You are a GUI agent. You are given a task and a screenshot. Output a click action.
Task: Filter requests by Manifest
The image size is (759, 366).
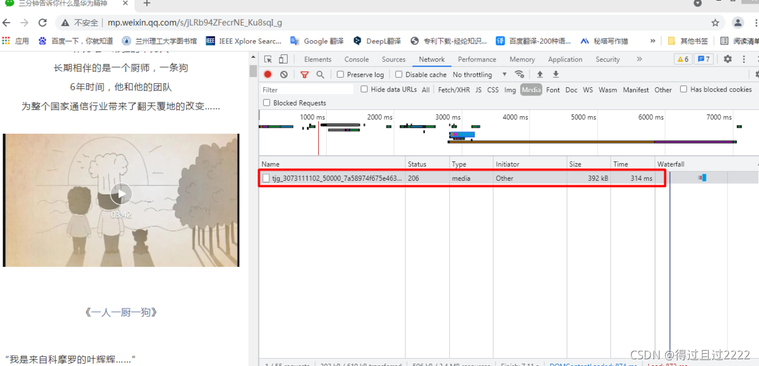point(635,90)
